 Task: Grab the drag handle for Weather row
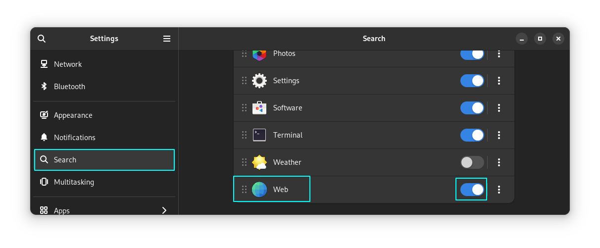[244, 162]
